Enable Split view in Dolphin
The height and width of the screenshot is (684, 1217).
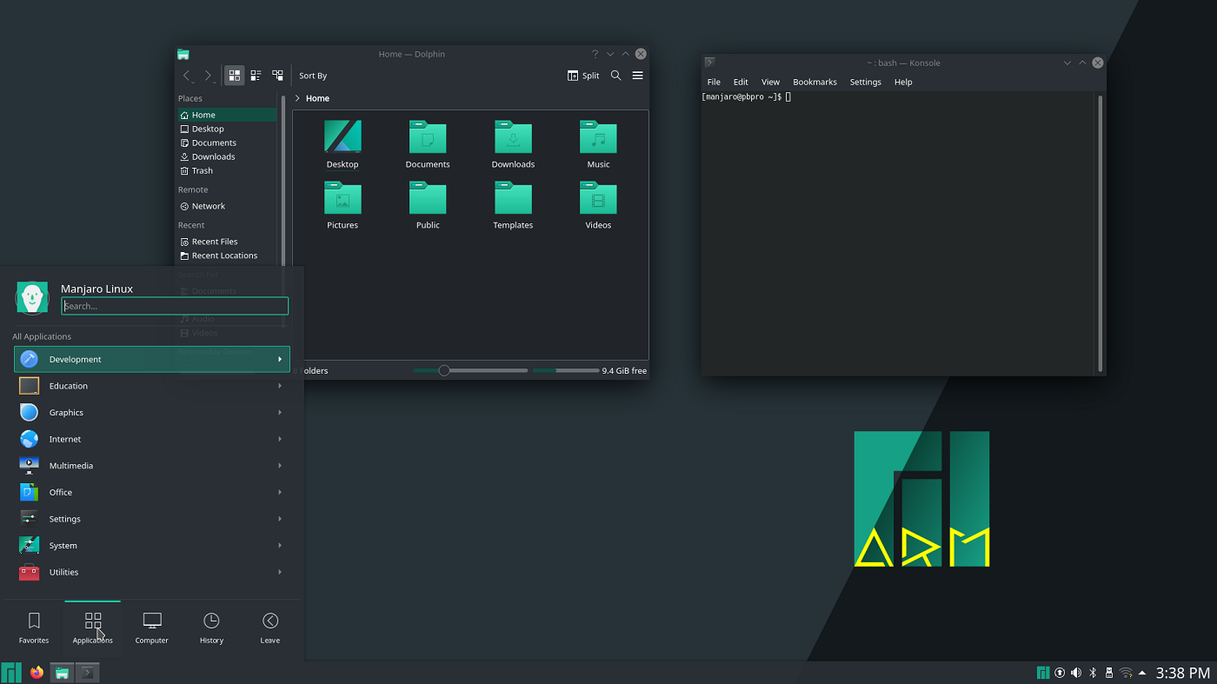(x=583, y=76)
